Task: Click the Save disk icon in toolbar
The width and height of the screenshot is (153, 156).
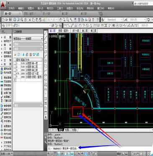Action: [10, 20]
